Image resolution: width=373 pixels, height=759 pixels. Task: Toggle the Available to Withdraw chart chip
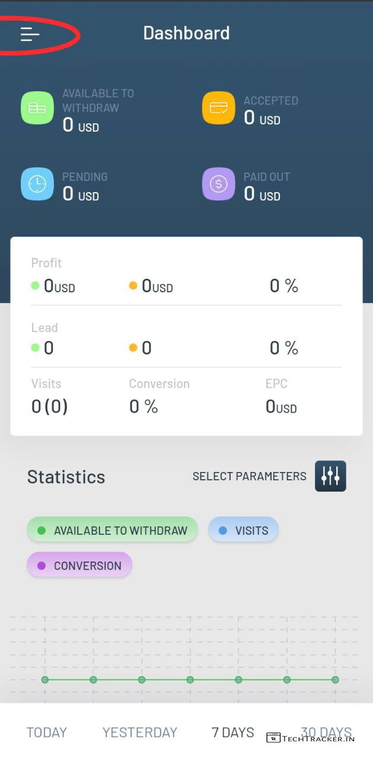click(112, 531)
